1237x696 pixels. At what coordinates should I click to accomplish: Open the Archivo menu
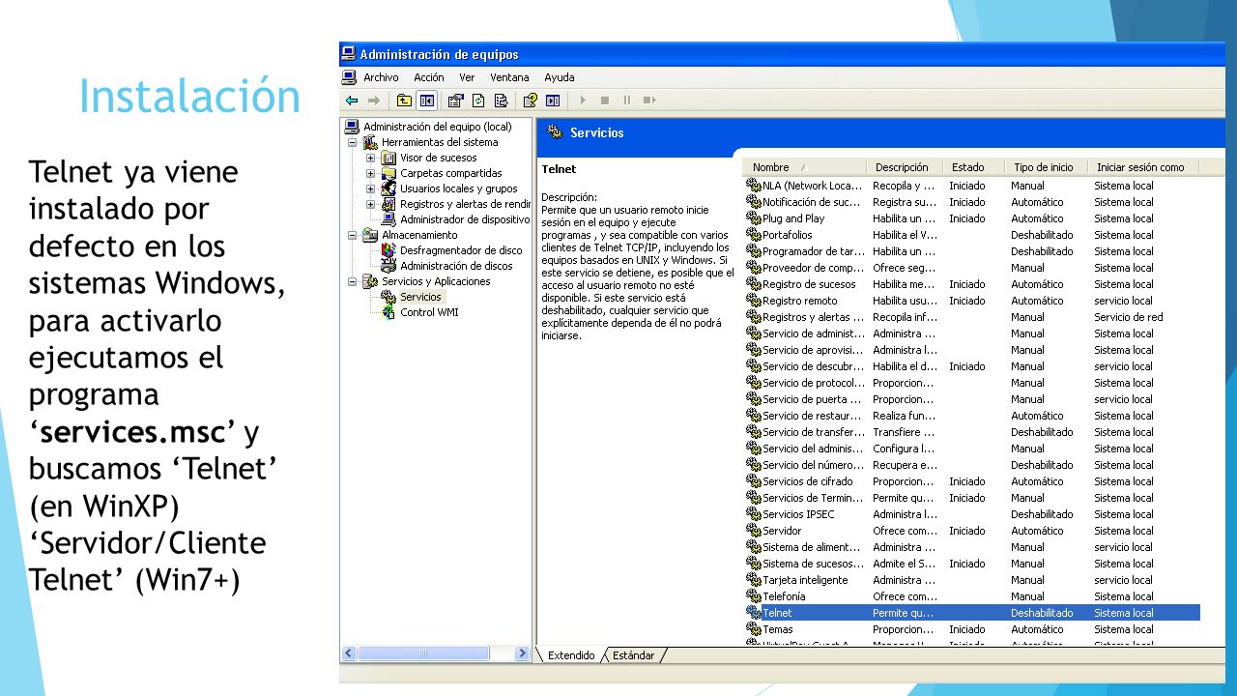(381, 77)
